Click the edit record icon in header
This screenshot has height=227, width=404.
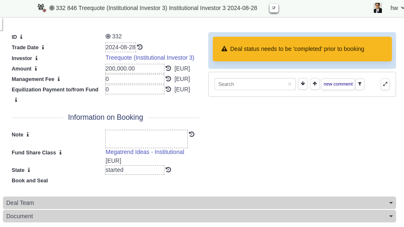(x=274, y=8)
